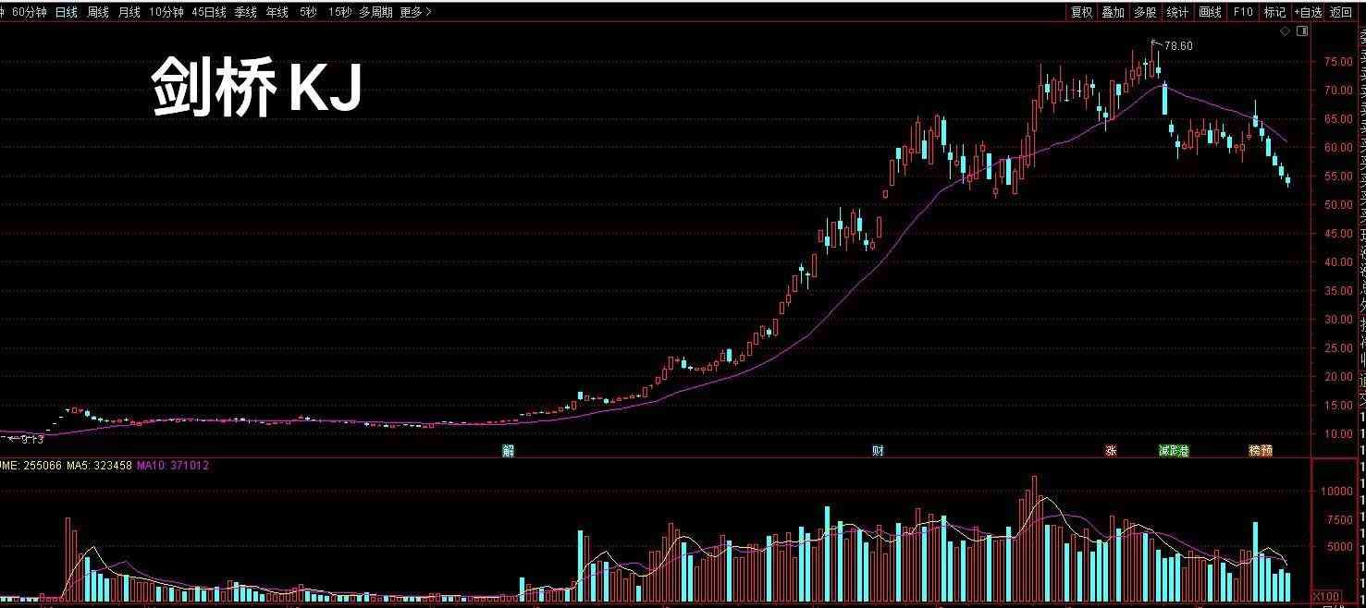Click the MA10 volume indicator label

tap(172, 466)
